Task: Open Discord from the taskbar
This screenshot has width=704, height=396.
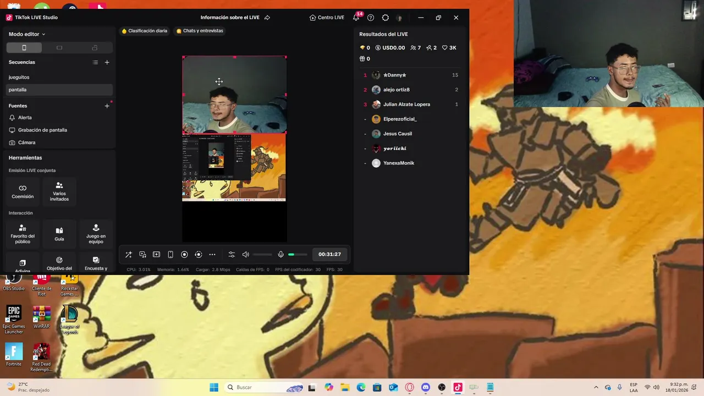Action: click(426, 387)
